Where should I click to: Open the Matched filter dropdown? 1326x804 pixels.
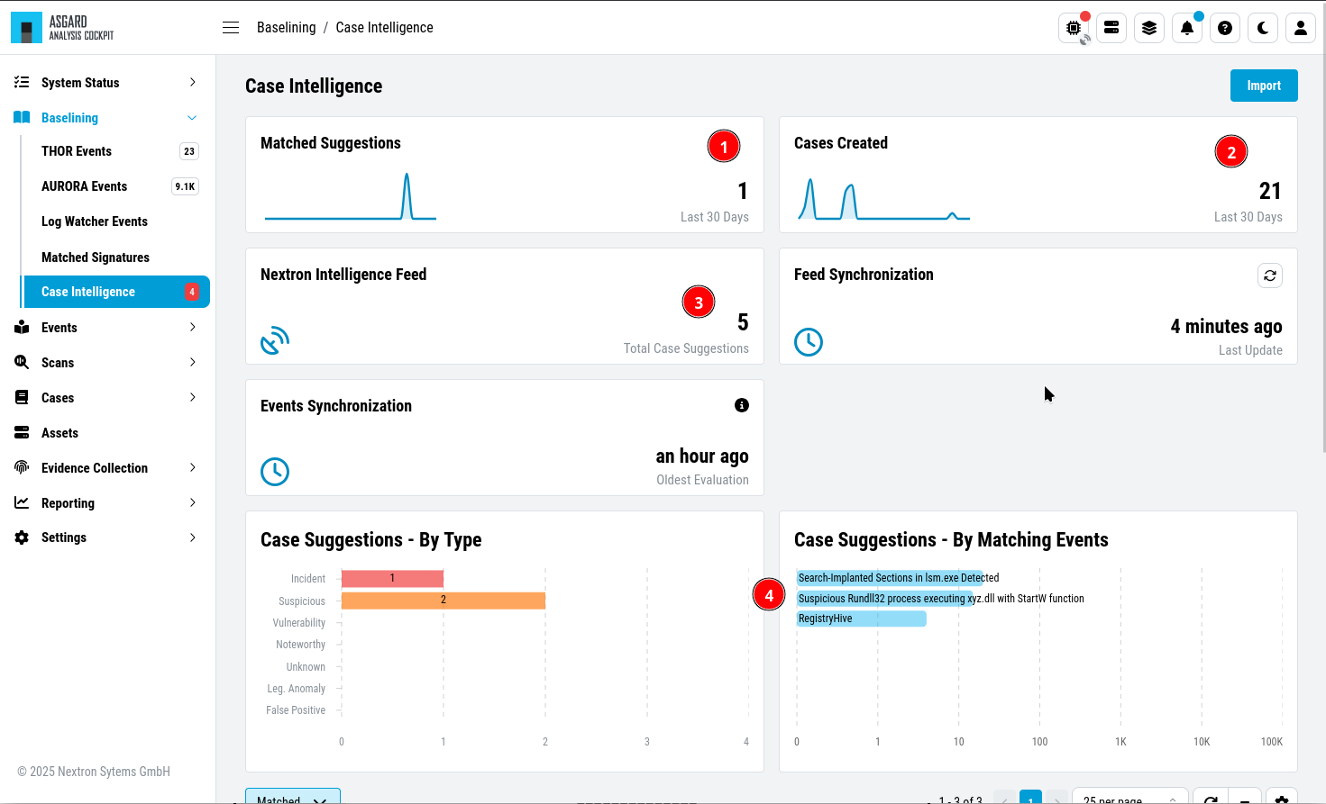pyautogui.click(x=293, y=796)
